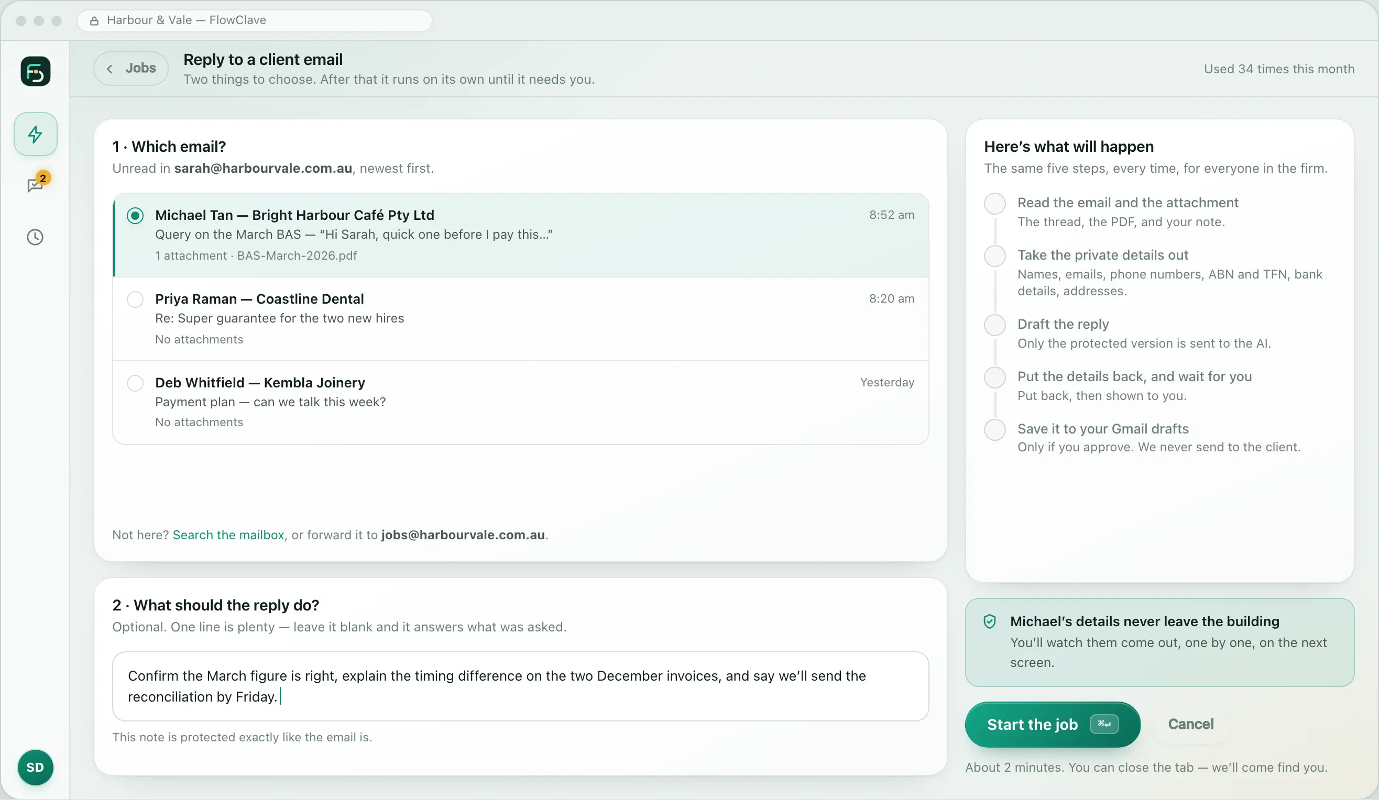Click the step circle for Read the email and the attachment

point(995,204)
